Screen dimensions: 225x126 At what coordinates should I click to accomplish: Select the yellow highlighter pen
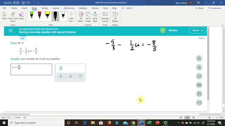tap(47, 15)
